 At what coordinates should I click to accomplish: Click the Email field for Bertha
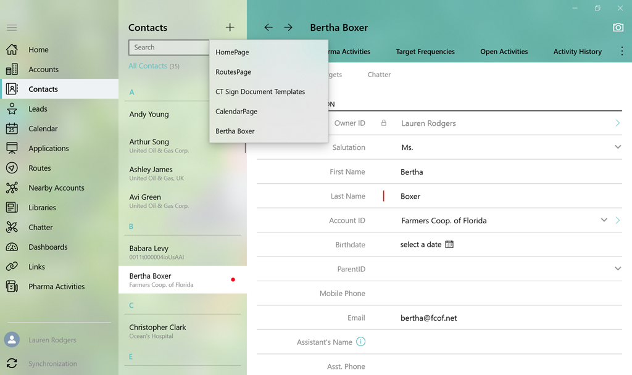[x=494, y=318]
